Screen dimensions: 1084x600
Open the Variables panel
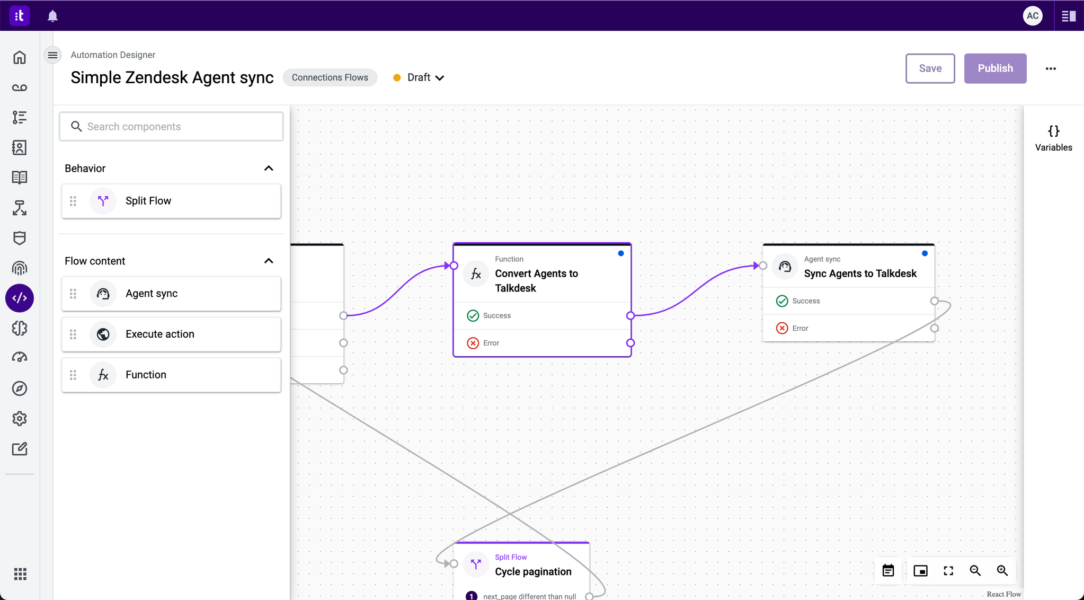point(1053,138)
